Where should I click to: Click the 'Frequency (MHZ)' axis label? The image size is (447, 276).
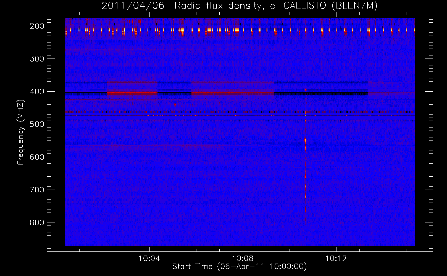tap(21, 132)
